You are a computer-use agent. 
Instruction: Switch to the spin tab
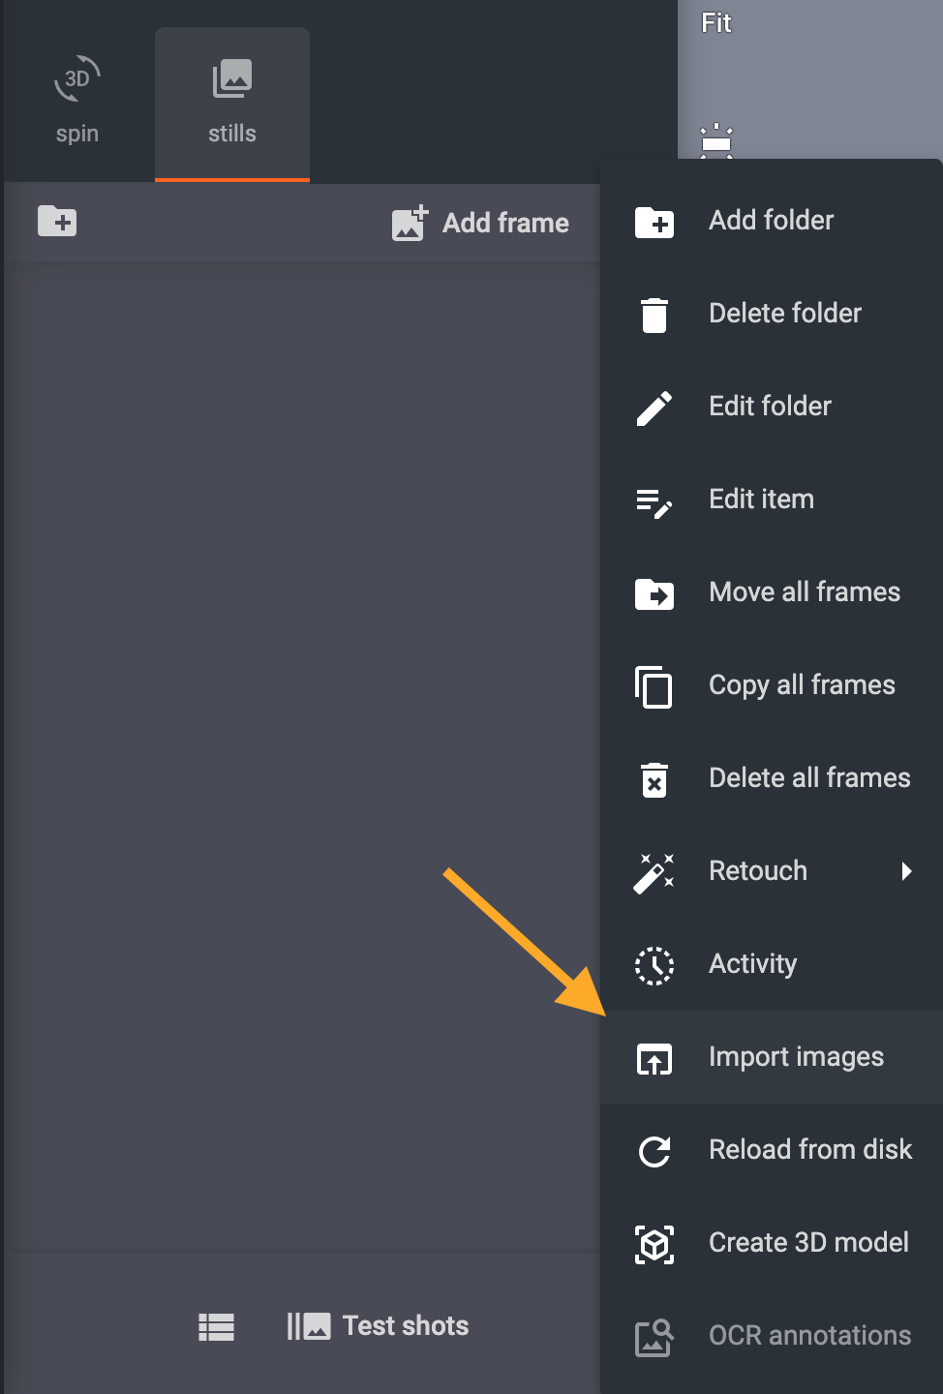pos(77,103)
